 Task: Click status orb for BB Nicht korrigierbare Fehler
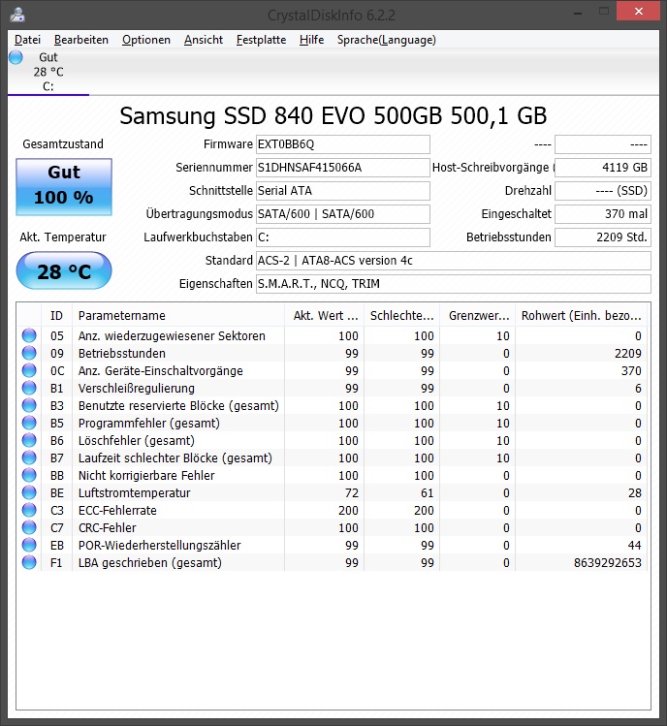tap(29, 475)
